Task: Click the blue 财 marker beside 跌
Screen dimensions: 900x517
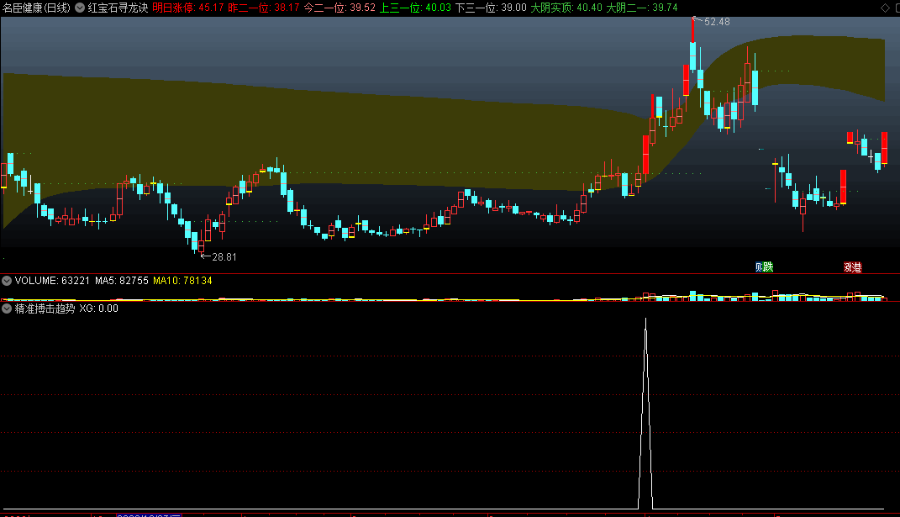Action: pyautogui.click(x=759, y=266)
